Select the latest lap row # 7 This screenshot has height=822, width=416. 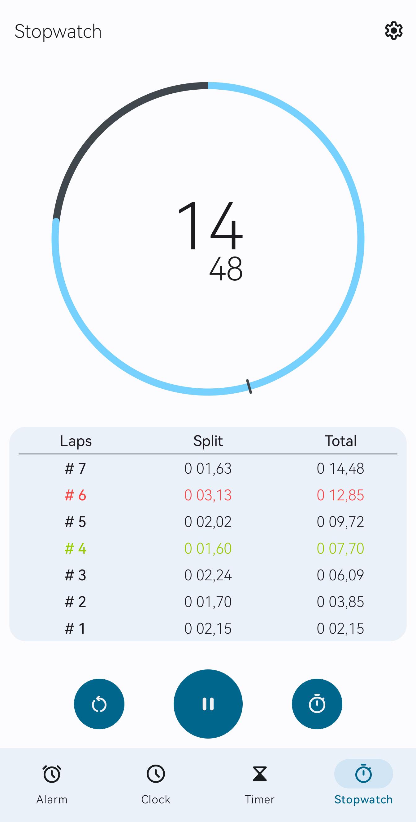208,468
